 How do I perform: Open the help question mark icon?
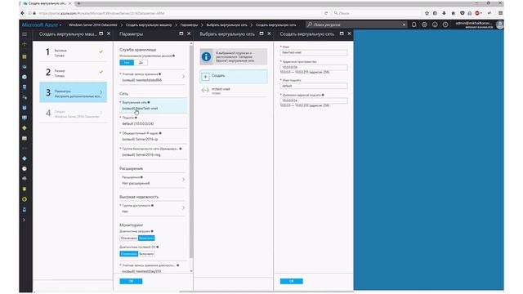tap(445, 24)
